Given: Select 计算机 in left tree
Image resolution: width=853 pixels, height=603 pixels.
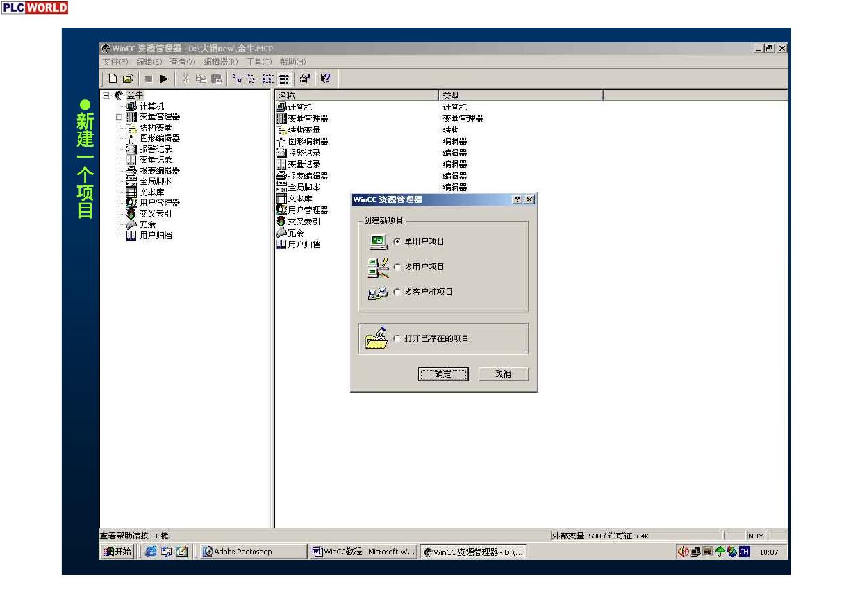Looking at the screenshot, I should (152, 106).
